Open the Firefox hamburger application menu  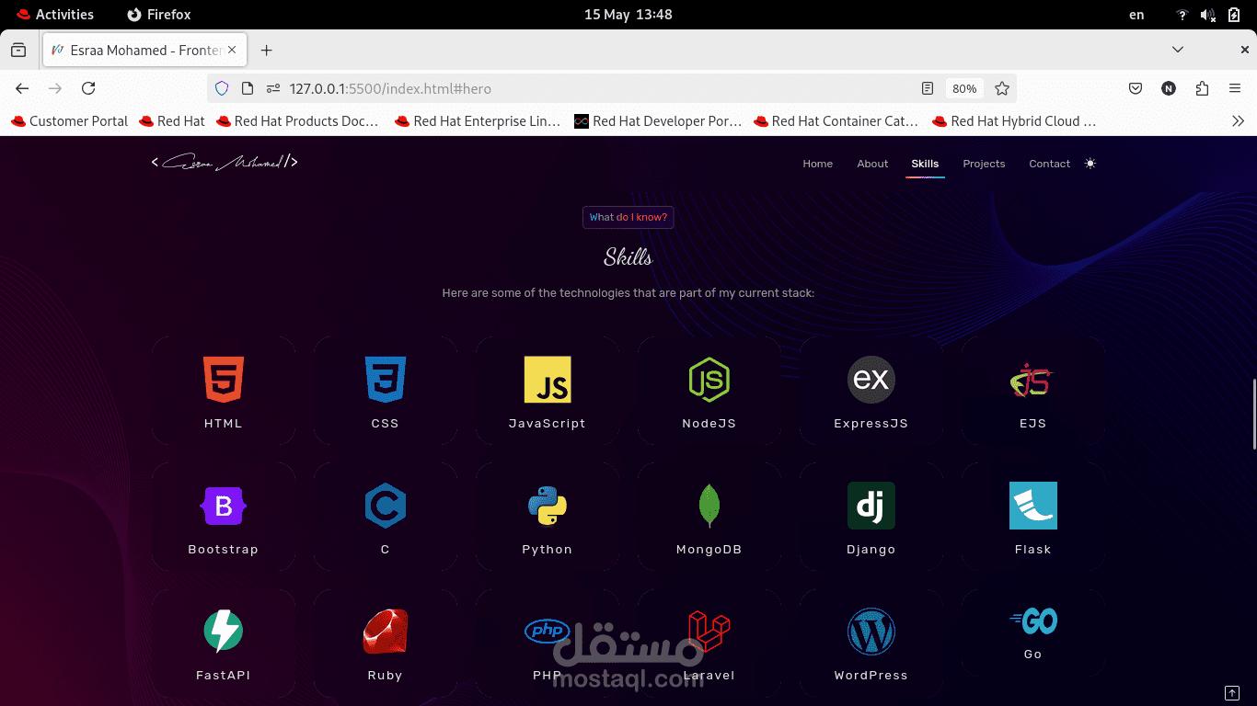pos(1235,88)
